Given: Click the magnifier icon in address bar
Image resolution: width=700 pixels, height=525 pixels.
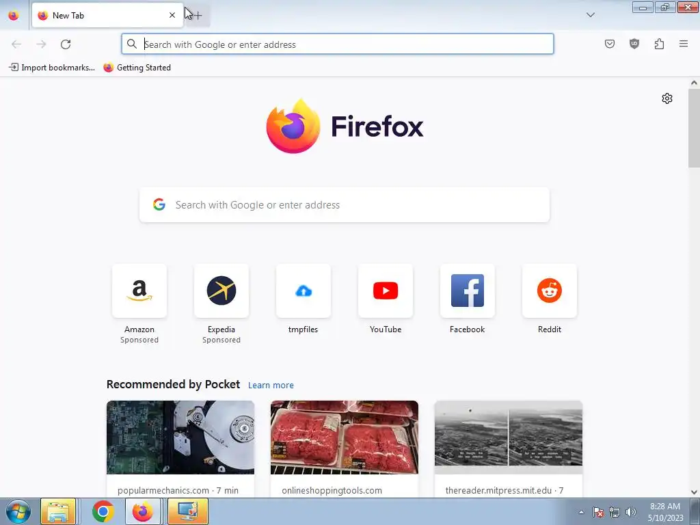Looking at the screenshot, I should [x=132, y=44].
